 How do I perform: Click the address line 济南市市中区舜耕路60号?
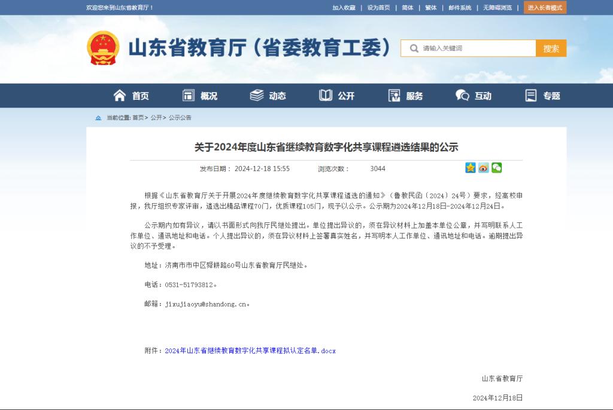tap(202, 265)
